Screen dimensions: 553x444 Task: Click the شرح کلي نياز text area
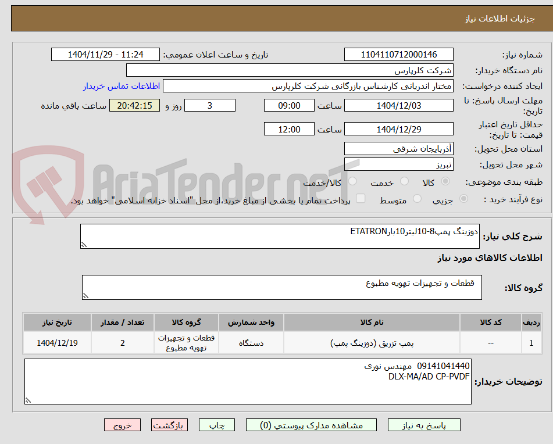click(280, 236)
